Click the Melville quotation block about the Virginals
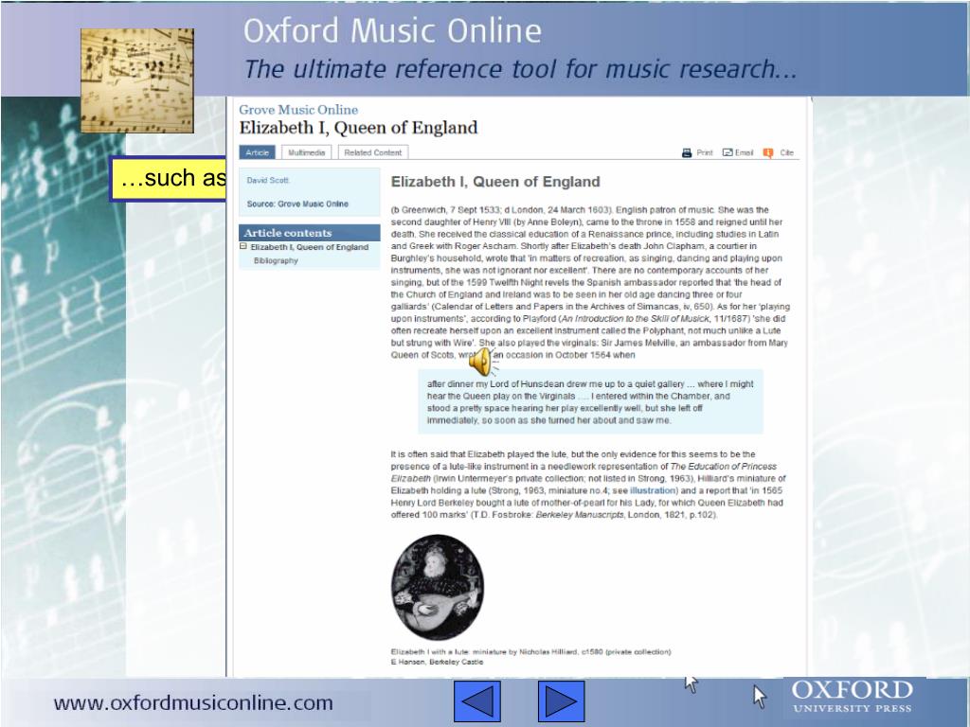This screenshot has width=970, height=727. coord(590,401)
